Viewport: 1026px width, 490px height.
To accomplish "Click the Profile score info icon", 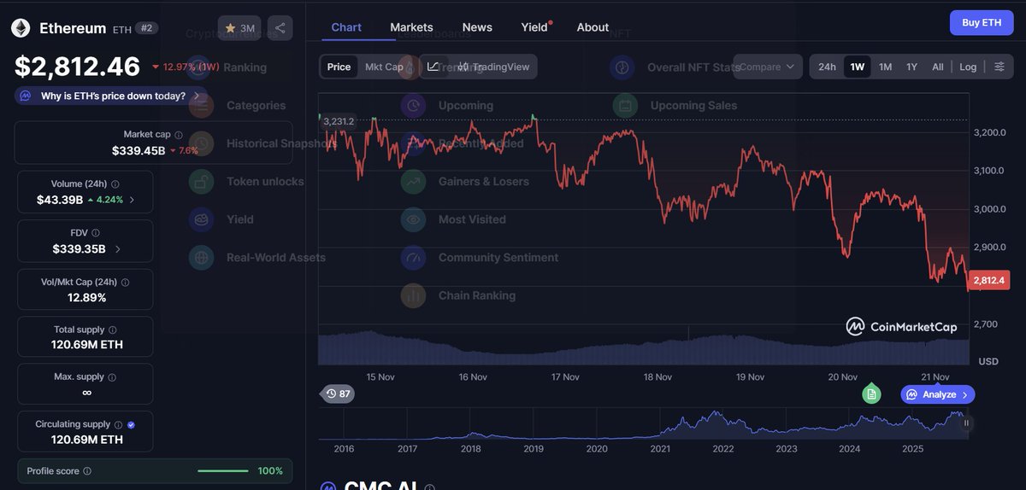I will point(87,471).
